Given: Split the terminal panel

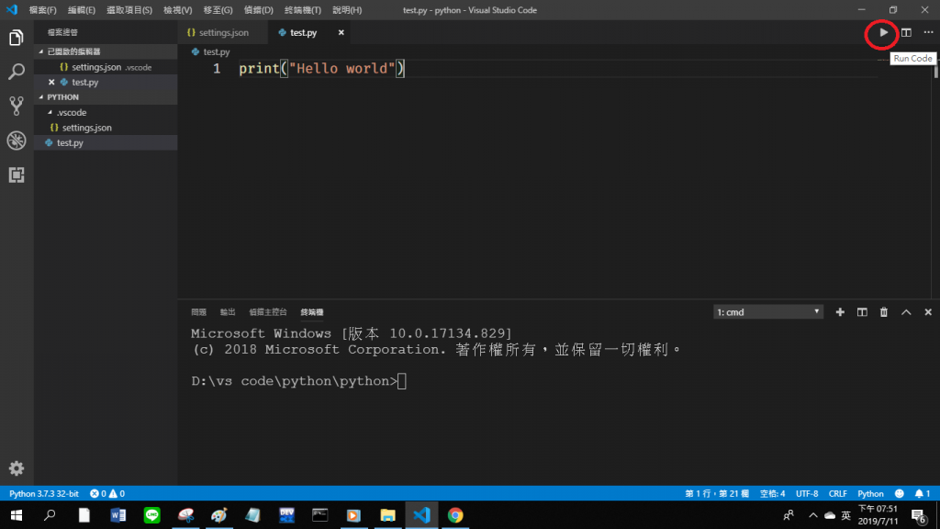Looking at the screenshot, I should 862,312.
